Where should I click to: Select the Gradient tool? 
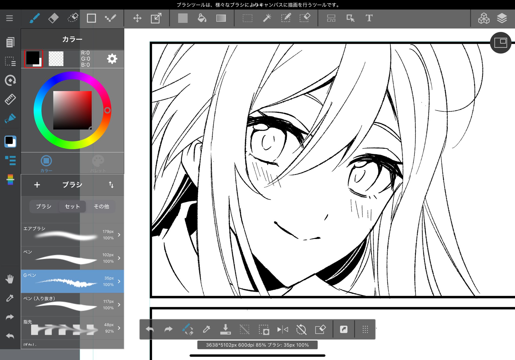221,18
